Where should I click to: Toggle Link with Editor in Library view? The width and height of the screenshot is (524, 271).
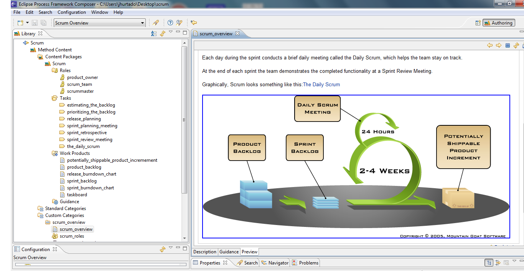(163, 33)
